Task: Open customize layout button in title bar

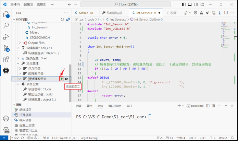Action: (x=202, y=4)
